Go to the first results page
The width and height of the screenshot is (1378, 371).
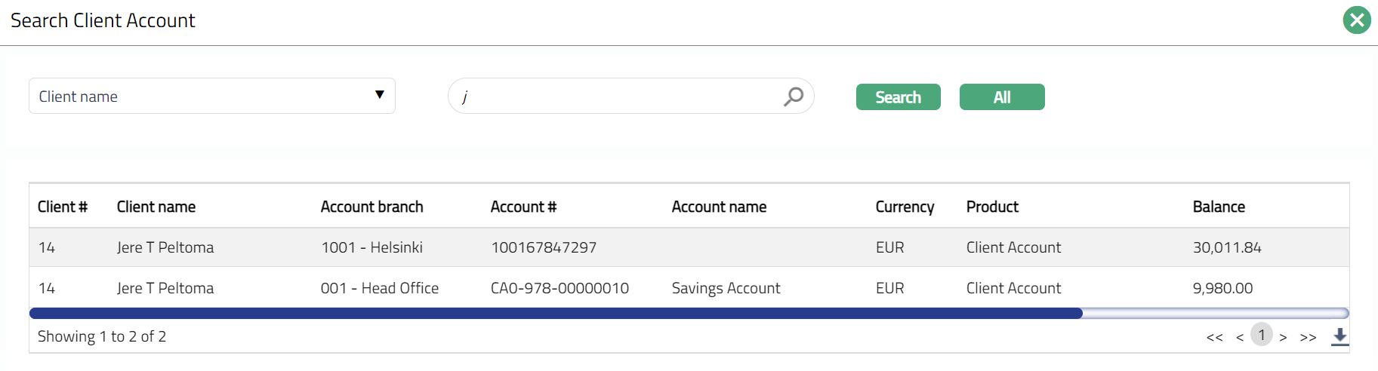click(x=1214, y=337)
